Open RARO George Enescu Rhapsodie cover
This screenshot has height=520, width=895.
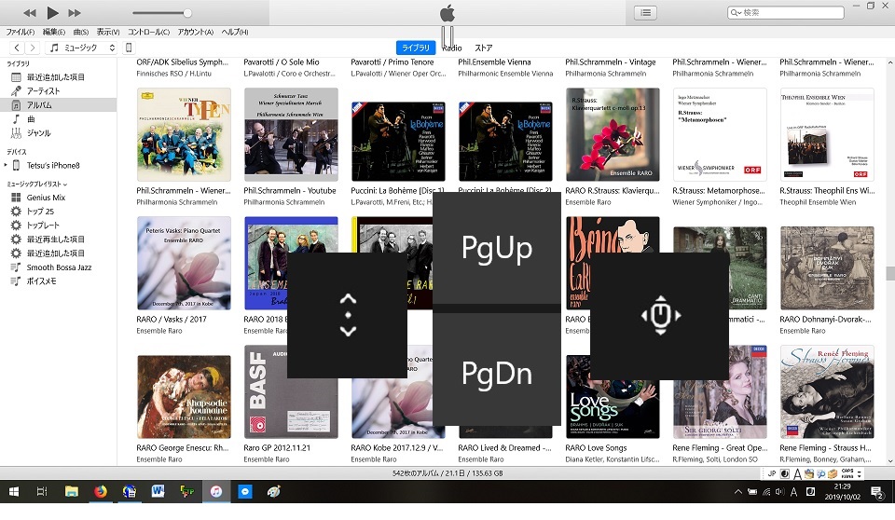click(x=184, y=397)
